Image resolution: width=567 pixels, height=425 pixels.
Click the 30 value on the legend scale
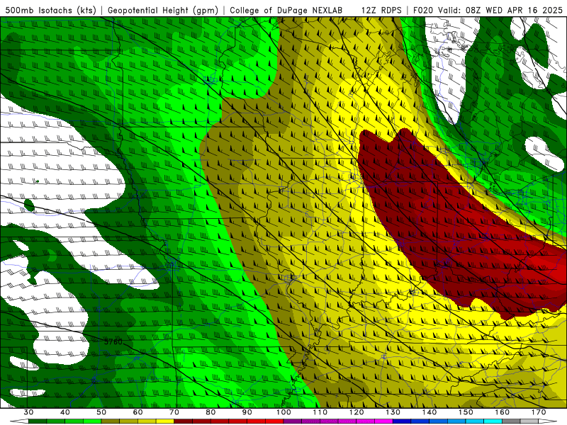point(28,412)
